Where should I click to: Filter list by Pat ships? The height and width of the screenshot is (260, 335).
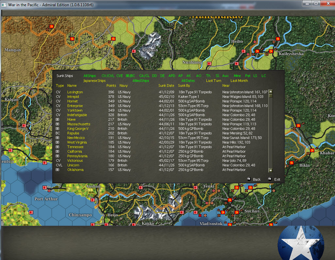[x=248, y=76]
